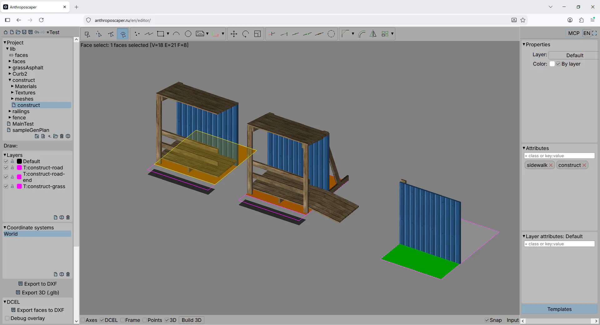Select the mirror tool
Screen dimensions: 600x325
tap(373, 34)
